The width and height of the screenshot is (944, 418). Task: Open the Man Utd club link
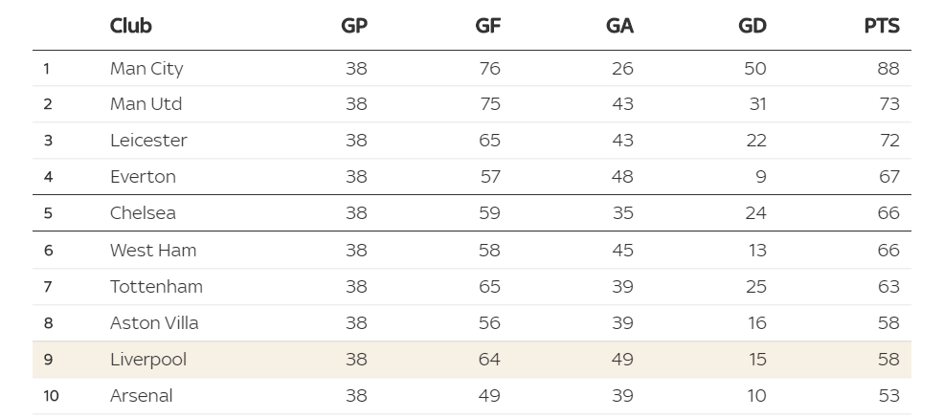(x=146, y=104)
